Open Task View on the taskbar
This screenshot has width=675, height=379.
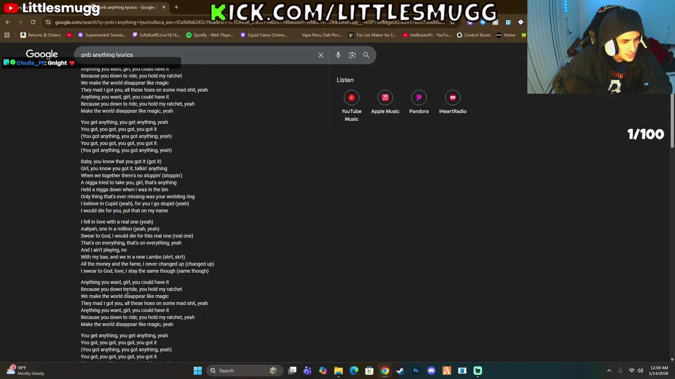click(x=292, y=371)
